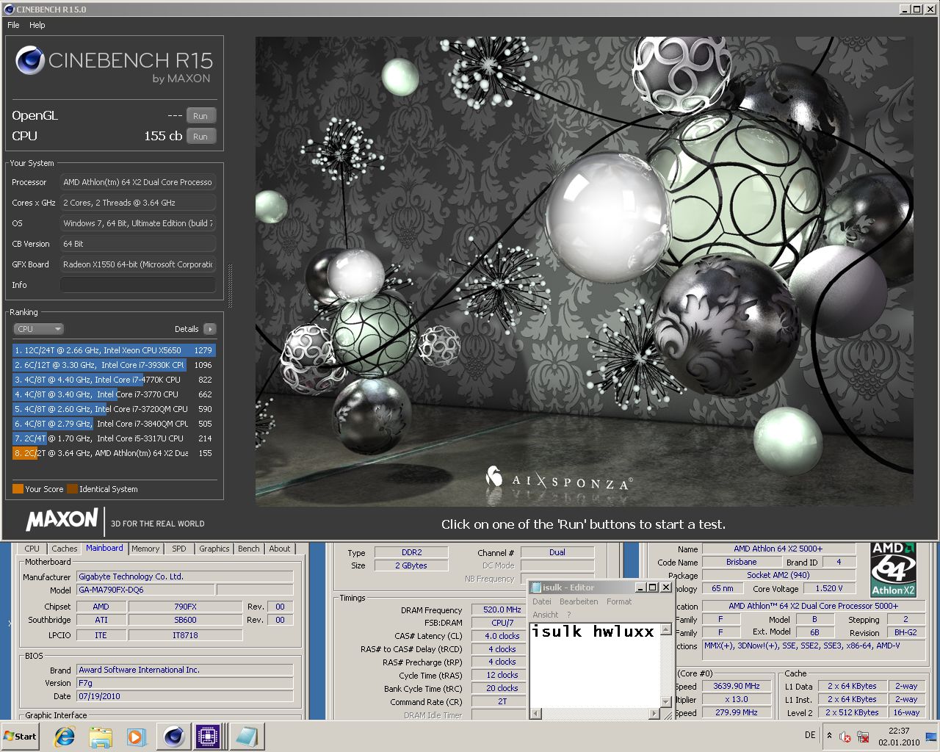The height and width of the screenshot is (752, 940).
Task: Open the Ansicht menu in Editor
Action: (546, 615)
